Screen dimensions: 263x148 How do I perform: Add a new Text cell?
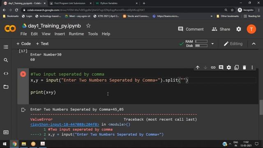click(x=42, y=44)
